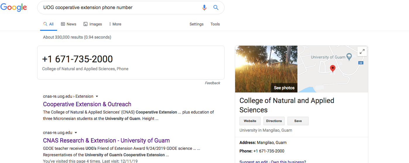Click See photos on the grass image
Image resolution: width=409 pixels, height=163 pixels.
[284, 88]
